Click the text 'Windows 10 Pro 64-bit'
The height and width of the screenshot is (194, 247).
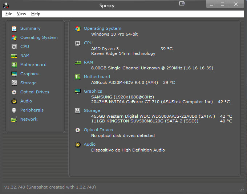click(x=114, y=34)
